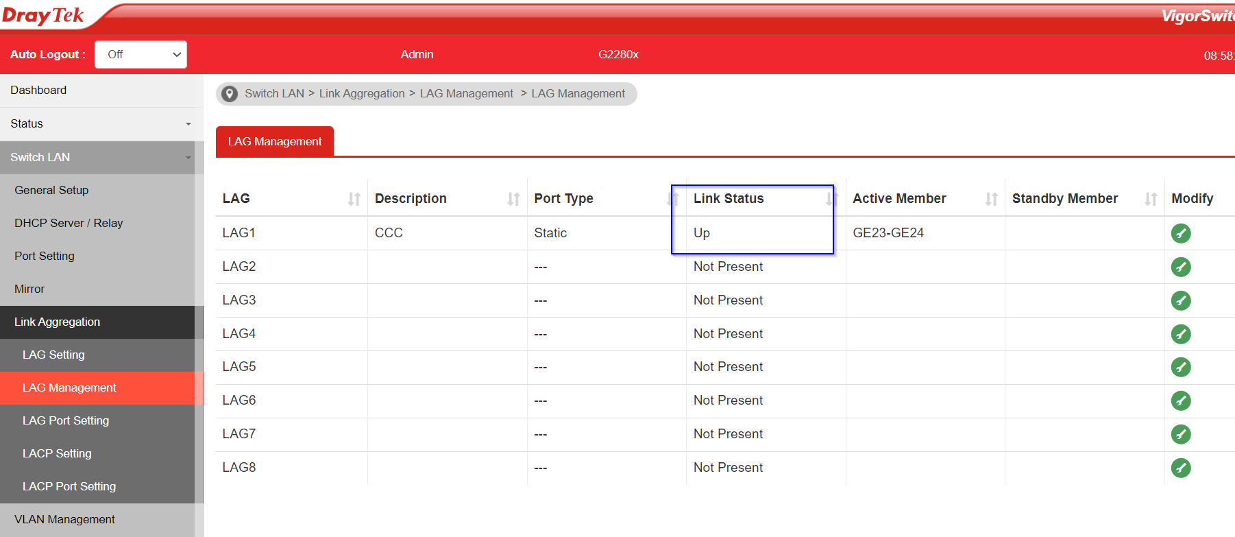Click the modify wrench icon for LAG1
The height and width of the screenshot is (537, 1235).
[x=1180, y=233]
